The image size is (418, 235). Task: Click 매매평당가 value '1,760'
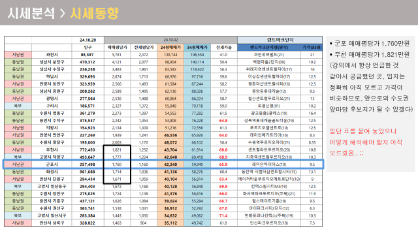pos(117,164)
